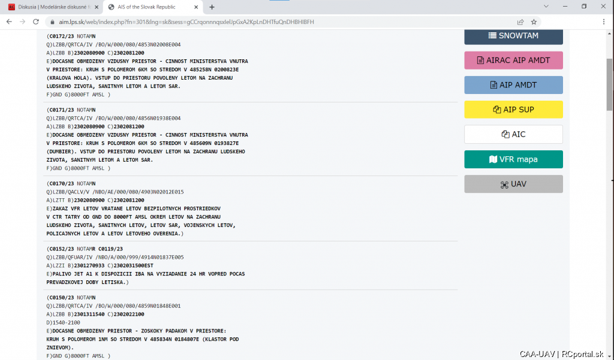614x360 pixels.
Task: Click the white AIC button
Action: (x=513, y=134)
